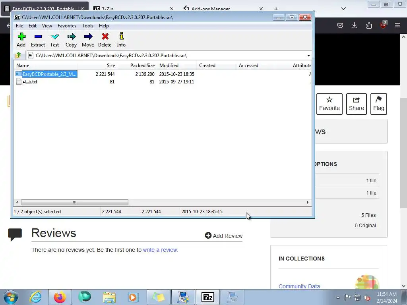This screenshot has width=407, height=305.
Task: Click the Extract toolbar icon
Action: [38, 40]
